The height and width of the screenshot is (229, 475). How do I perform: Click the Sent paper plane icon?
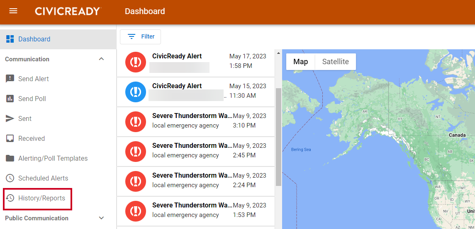pos(10,118)
